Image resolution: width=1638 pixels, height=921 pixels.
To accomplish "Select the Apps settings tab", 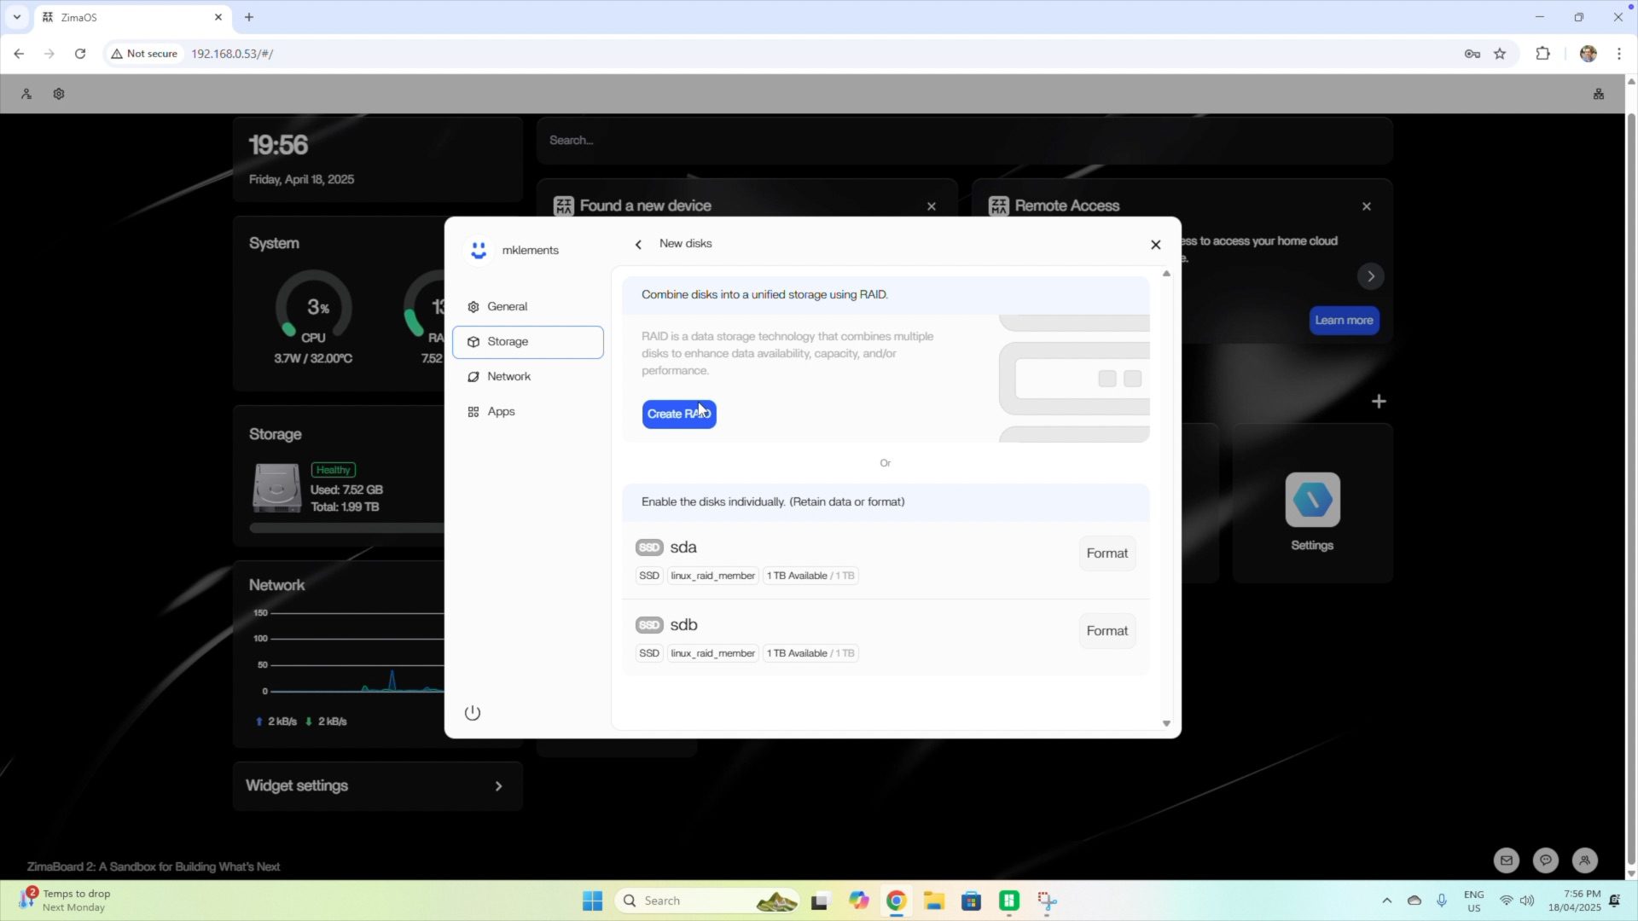I will point(501,411).
